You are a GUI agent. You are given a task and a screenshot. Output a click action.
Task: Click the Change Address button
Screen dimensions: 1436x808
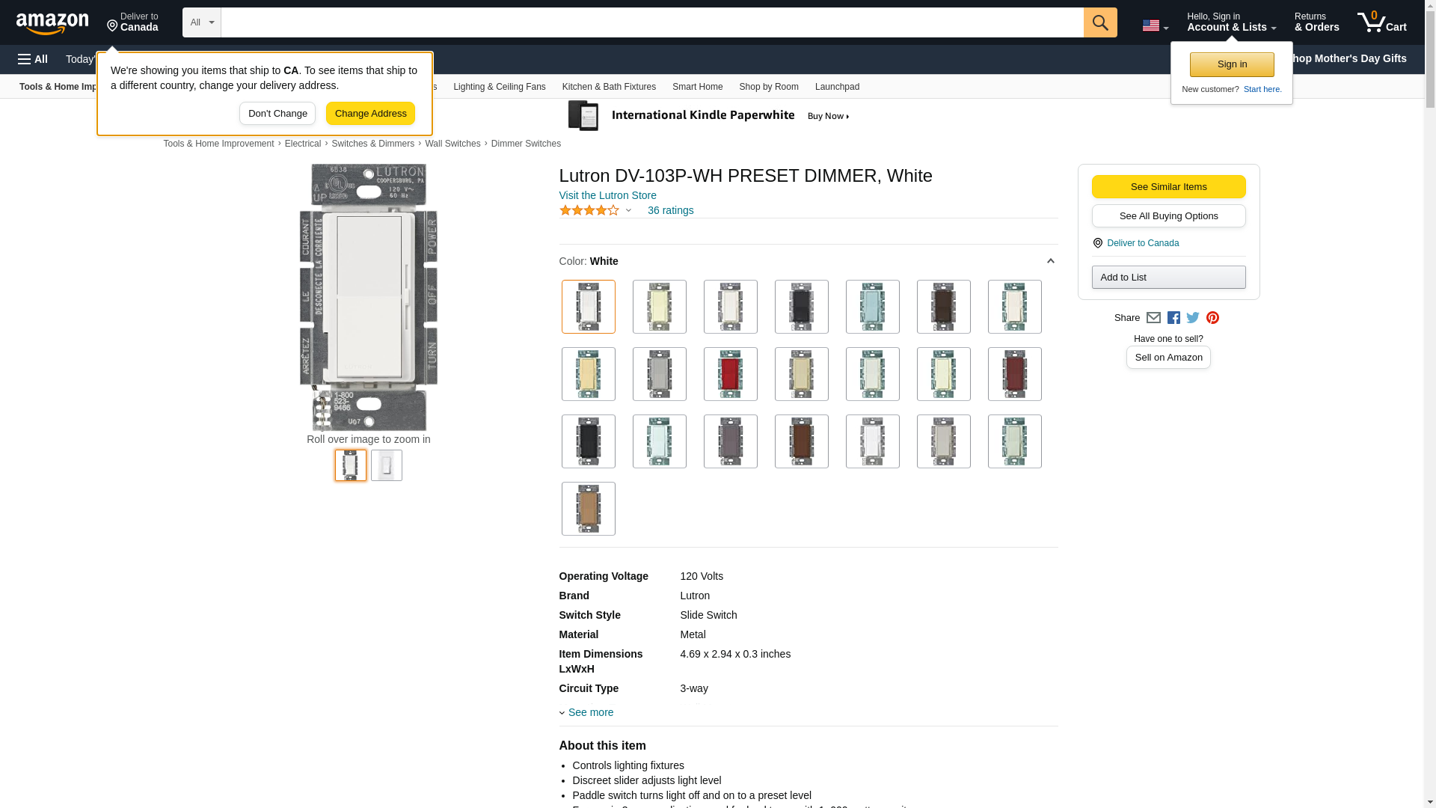(x=370, y=114)
